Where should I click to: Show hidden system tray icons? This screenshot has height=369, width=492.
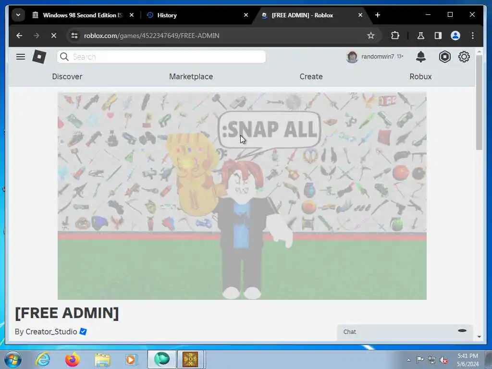point(408,360)
